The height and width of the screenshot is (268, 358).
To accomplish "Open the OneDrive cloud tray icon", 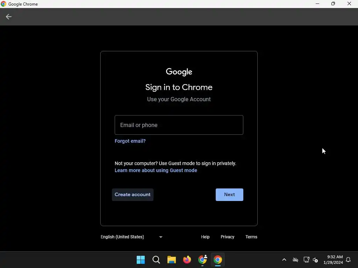I will click(295, 260).
